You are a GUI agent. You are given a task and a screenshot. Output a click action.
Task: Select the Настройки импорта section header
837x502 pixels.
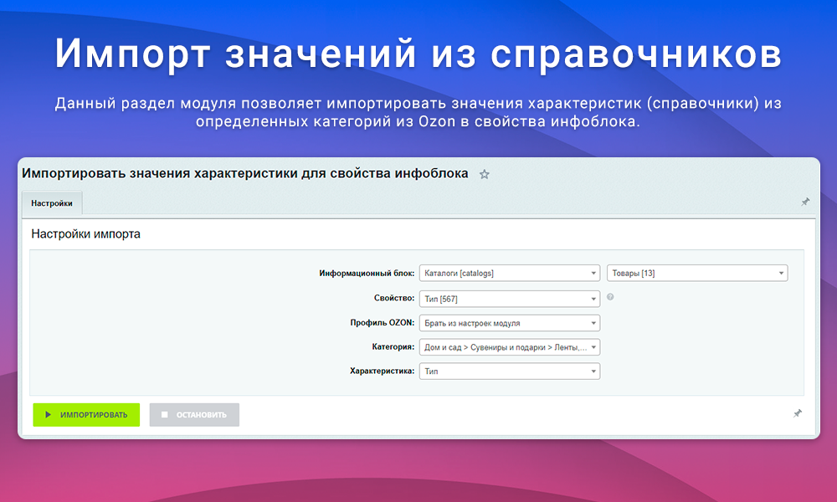point(84,234)
